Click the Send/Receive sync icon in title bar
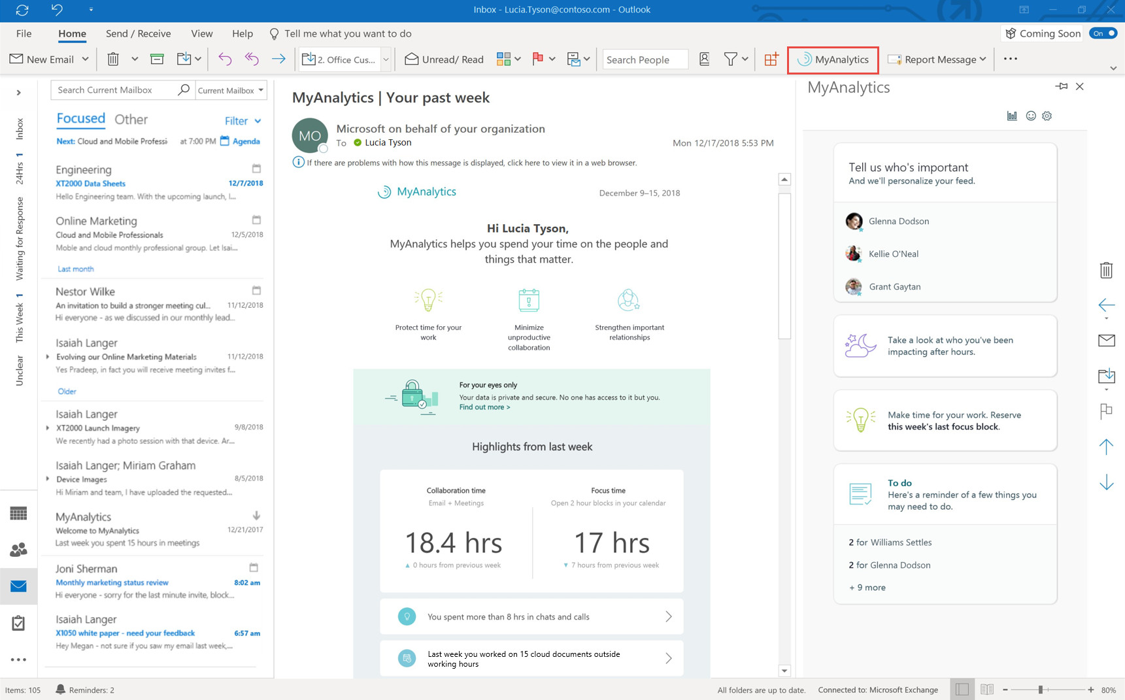This screenshot has width=1125, height=700. pyautogui.click(x=22, y=10)
